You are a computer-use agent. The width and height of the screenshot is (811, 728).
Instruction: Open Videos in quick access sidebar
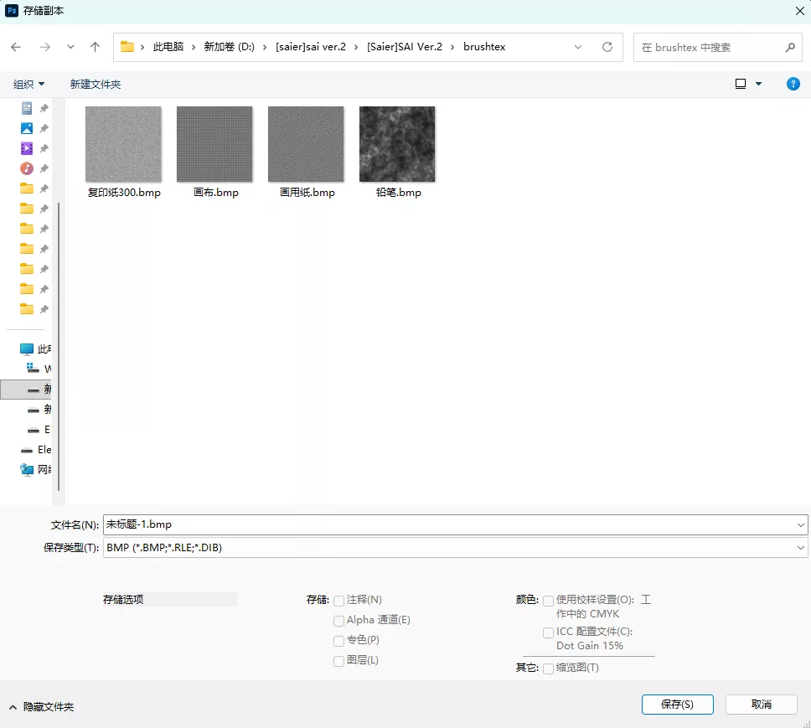pos(27,148)
